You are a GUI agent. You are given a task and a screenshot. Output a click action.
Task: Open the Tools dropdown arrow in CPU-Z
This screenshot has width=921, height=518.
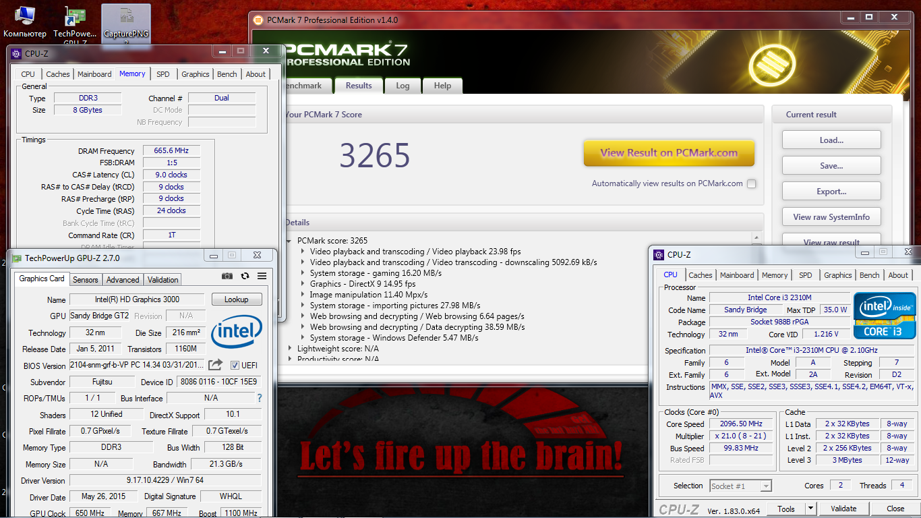810,509
